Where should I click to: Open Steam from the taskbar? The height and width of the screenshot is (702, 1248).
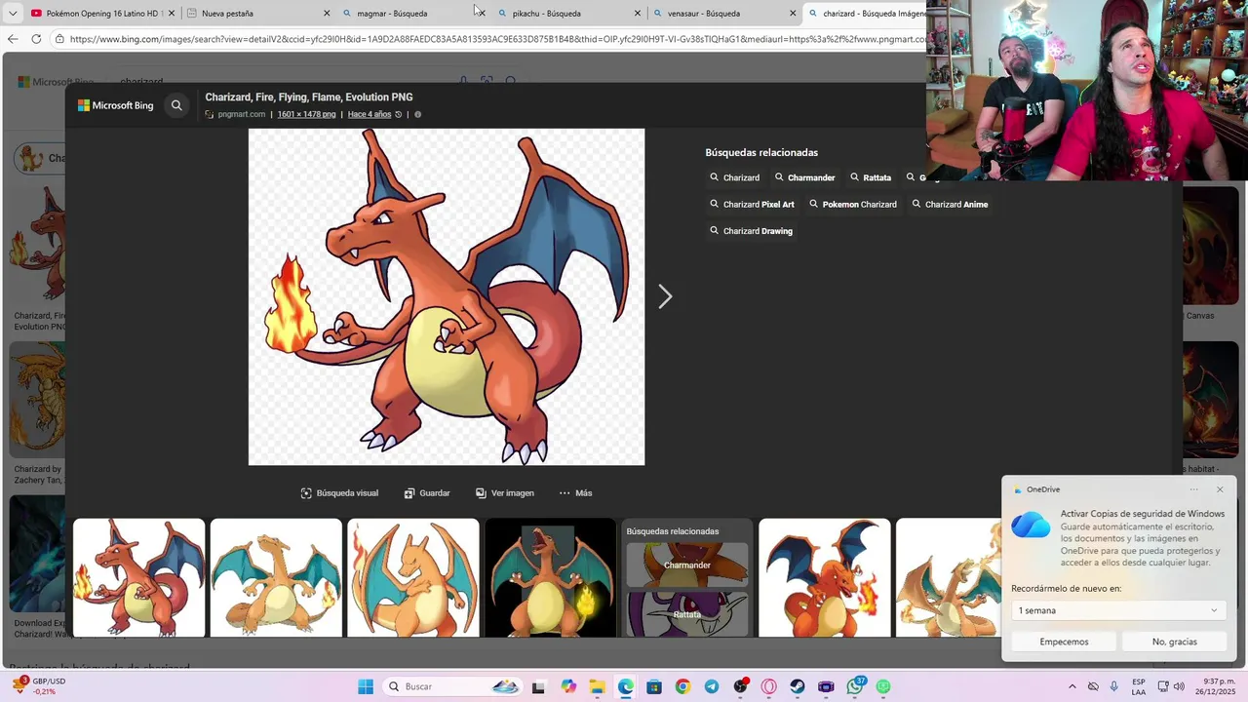pyautogui.click(x=798, y=686)
